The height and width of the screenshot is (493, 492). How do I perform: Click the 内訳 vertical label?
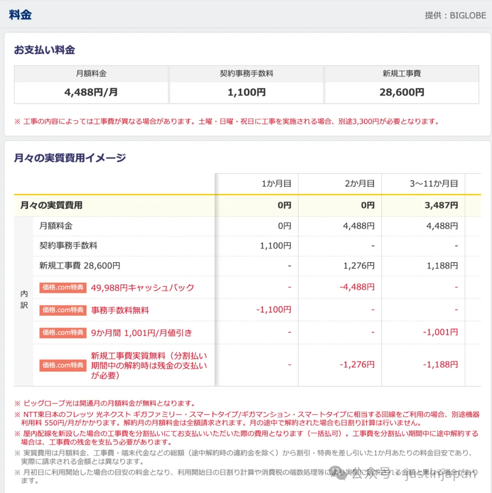click(24, 300)
